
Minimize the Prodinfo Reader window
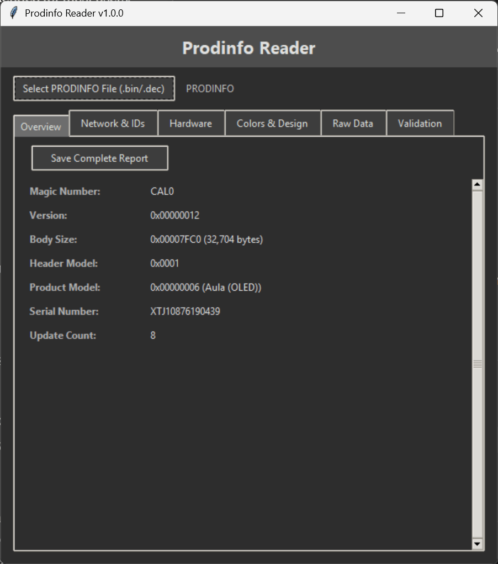coord(401,13)
